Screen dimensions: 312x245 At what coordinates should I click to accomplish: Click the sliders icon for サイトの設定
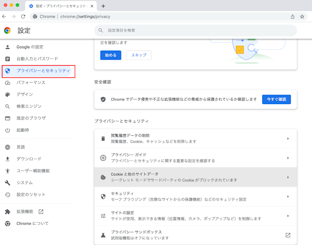click(x=103, y=216)
